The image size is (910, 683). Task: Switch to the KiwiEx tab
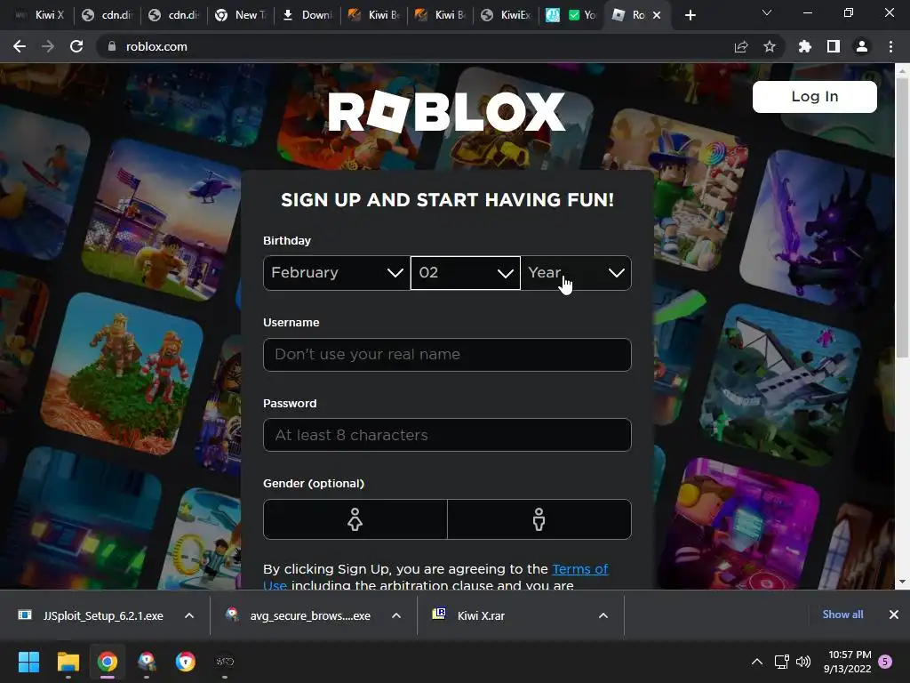(507, 15)
